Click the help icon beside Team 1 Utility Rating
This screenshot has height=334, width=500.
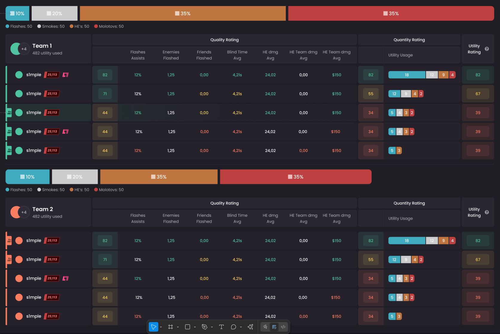(x=487, y=49)
